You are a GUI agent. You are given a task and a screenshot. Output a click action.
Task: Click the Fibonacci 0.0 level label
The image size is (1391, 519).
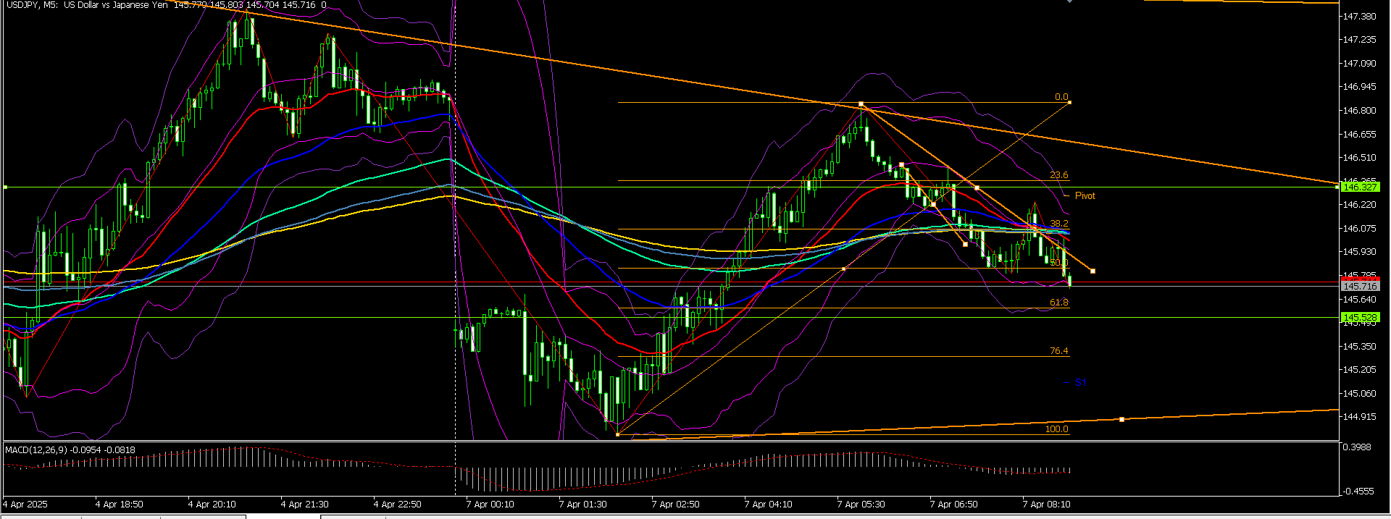1061,97
